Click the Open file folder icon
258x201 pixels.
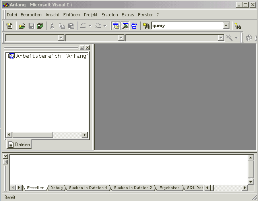tap(22, 26)
